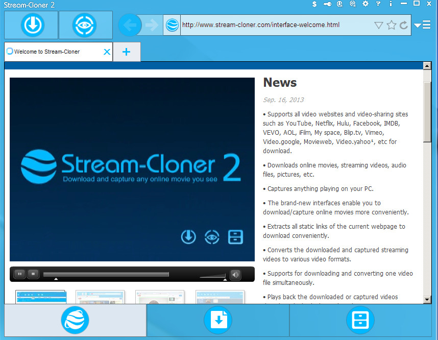The width and height of the screenshot is (438, 340).
Task: Select the first screenshot thumbnail below video
Action: (40, 297)
